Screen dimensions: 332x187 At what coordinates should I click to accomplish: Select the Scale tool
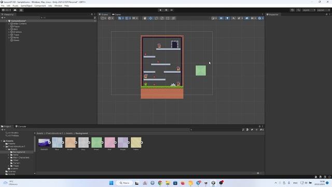[162, 18]
